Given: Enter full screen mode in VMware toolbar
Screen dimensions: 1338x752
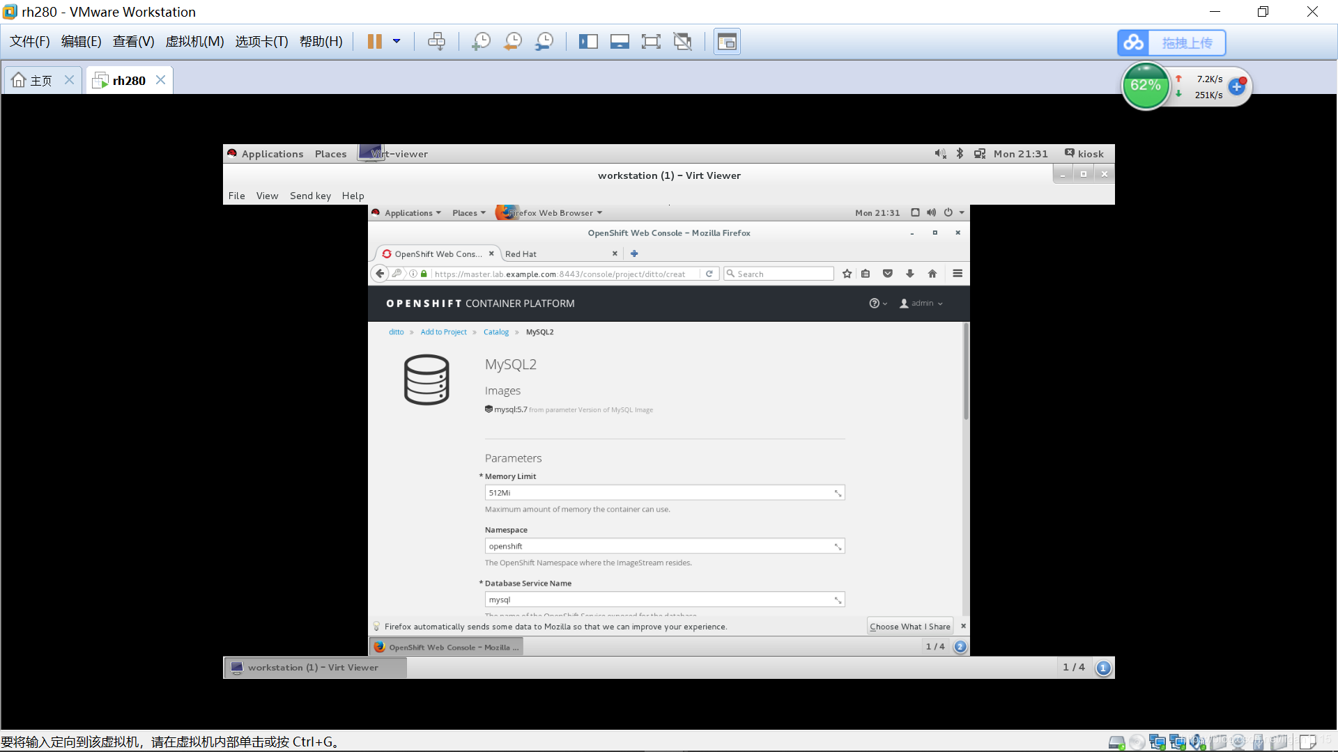Looking at the screenshot, I should point(651,42).
